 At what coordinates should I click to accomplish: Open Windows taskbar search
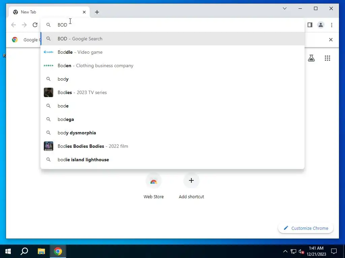(24, 251)
